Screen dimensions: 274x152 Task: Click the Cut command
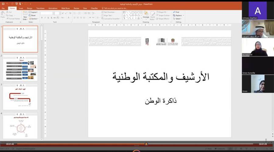pyautogui.click(x=9, y=12)
